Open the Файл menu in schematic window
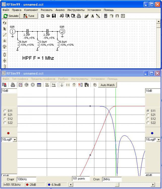Image resolution: width=162 pixels, height=189 pixels. coord(6,10)
